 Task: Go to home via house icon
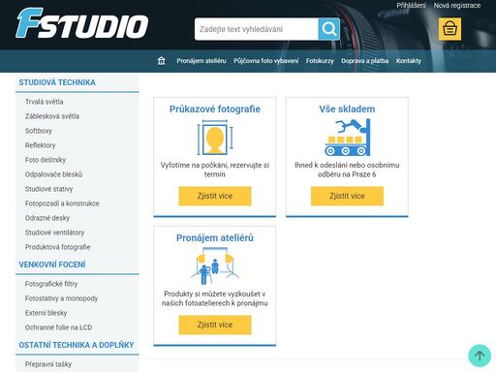tap(161, 61)
